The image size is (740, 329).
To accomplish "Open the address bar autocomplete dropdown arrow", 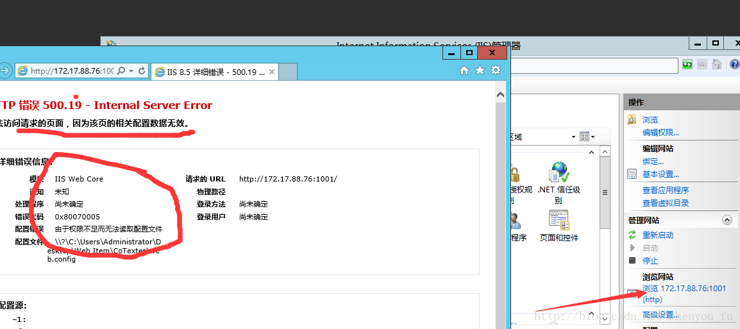I will pyautogui.click(x=131, y=71).
